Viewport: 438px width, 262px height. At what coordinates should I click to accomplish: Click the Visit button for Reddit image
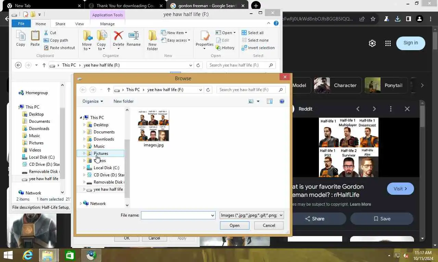400,189
